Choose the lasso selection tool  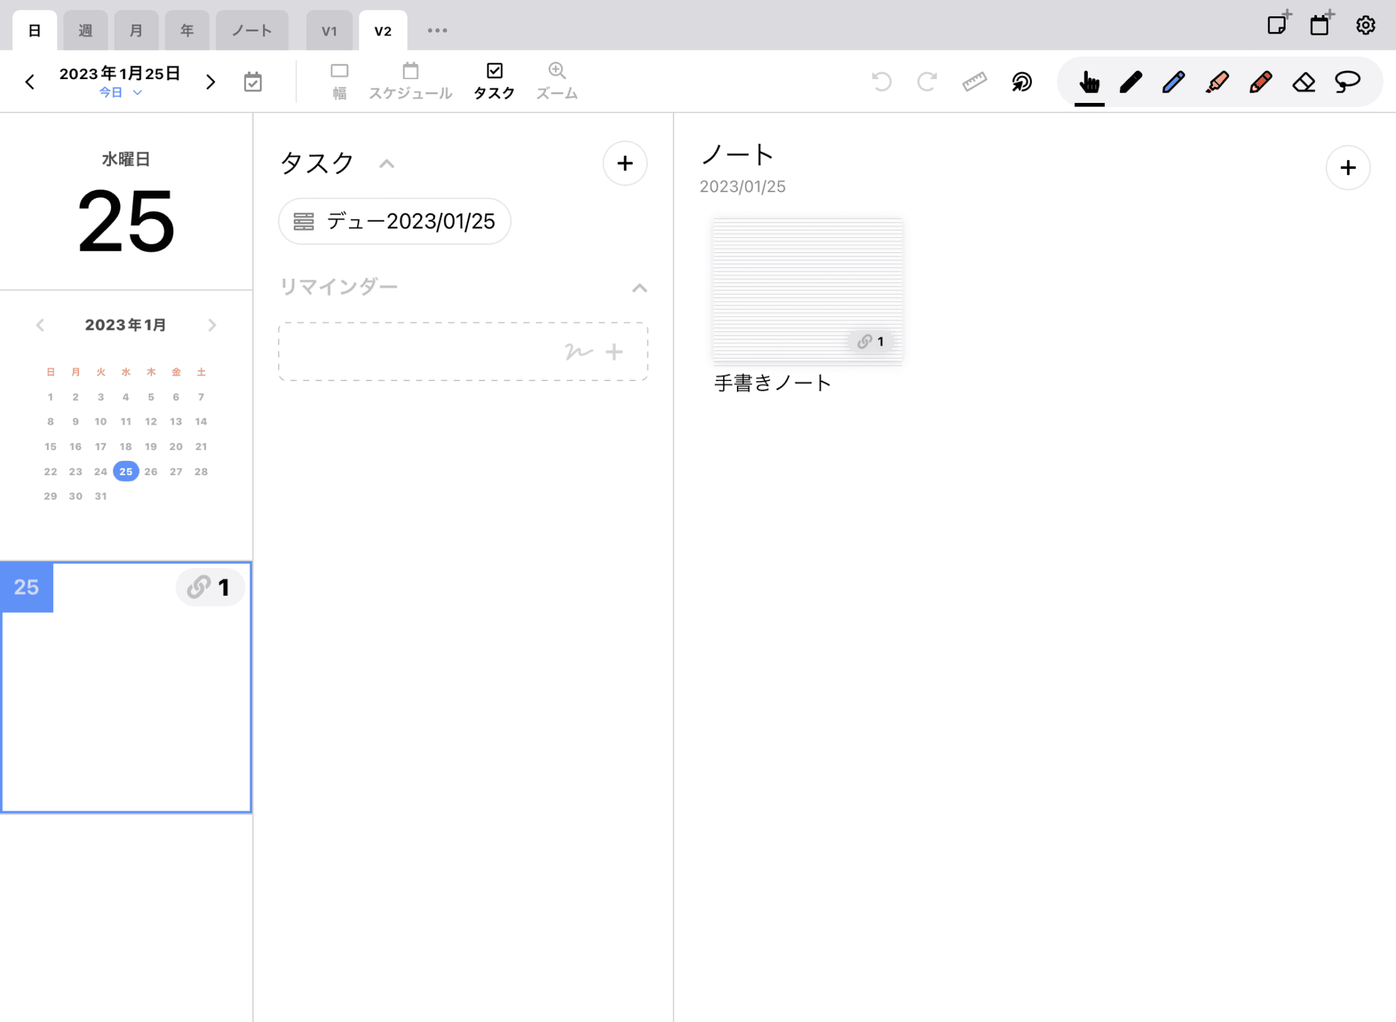[x=1348, y=81]
